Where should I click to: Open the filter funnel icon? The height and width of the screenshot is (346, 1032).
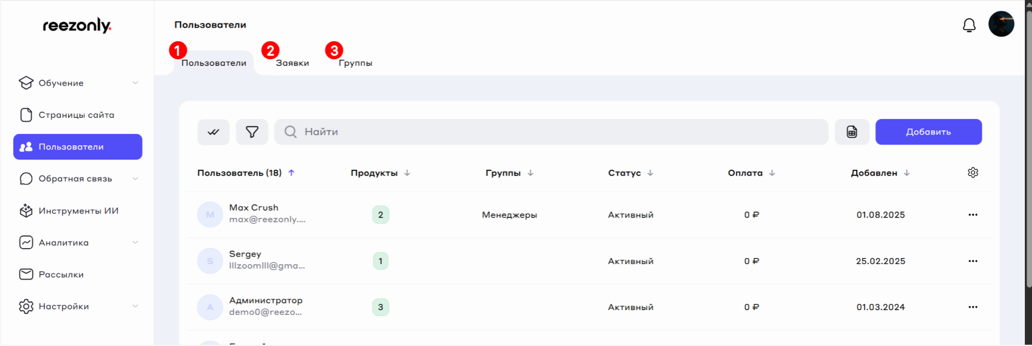(x=252, y=132)
